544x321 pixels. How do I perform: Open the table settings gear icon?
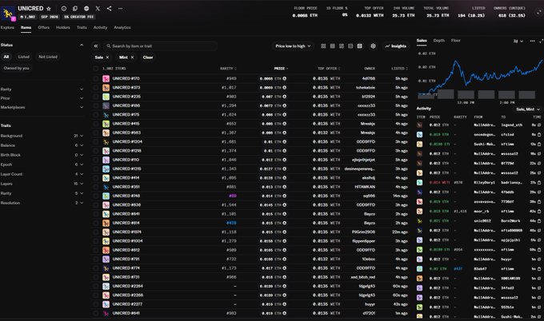(373, 46)
